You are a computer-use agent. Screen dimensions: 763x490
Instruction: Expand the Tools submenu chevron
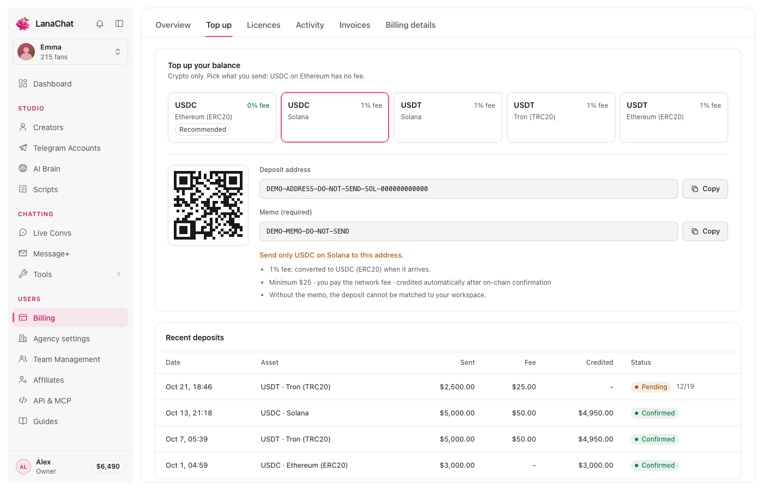pyautogui.click(x=119, y=274)
